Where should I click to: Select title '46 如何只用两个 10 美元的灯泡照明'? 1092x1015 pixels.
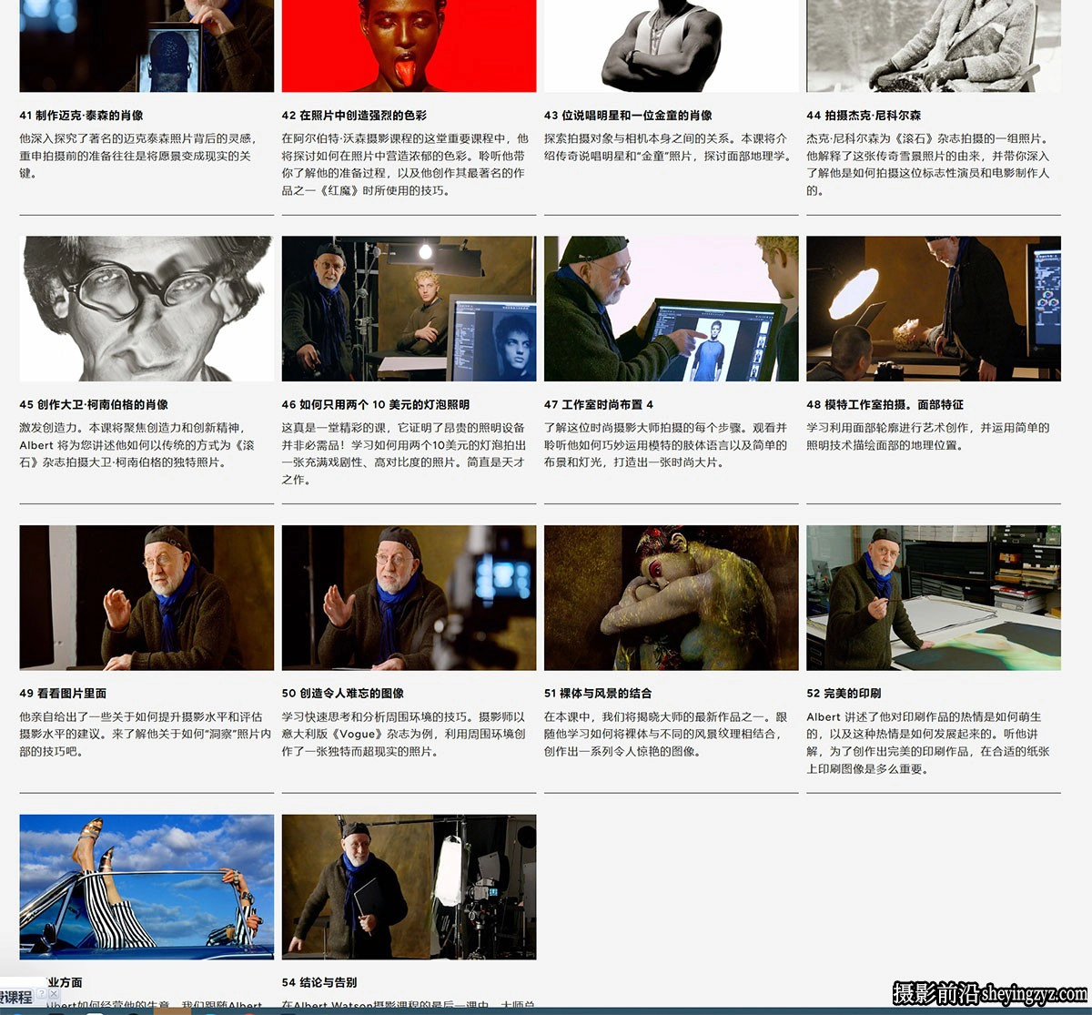[376, 404]
